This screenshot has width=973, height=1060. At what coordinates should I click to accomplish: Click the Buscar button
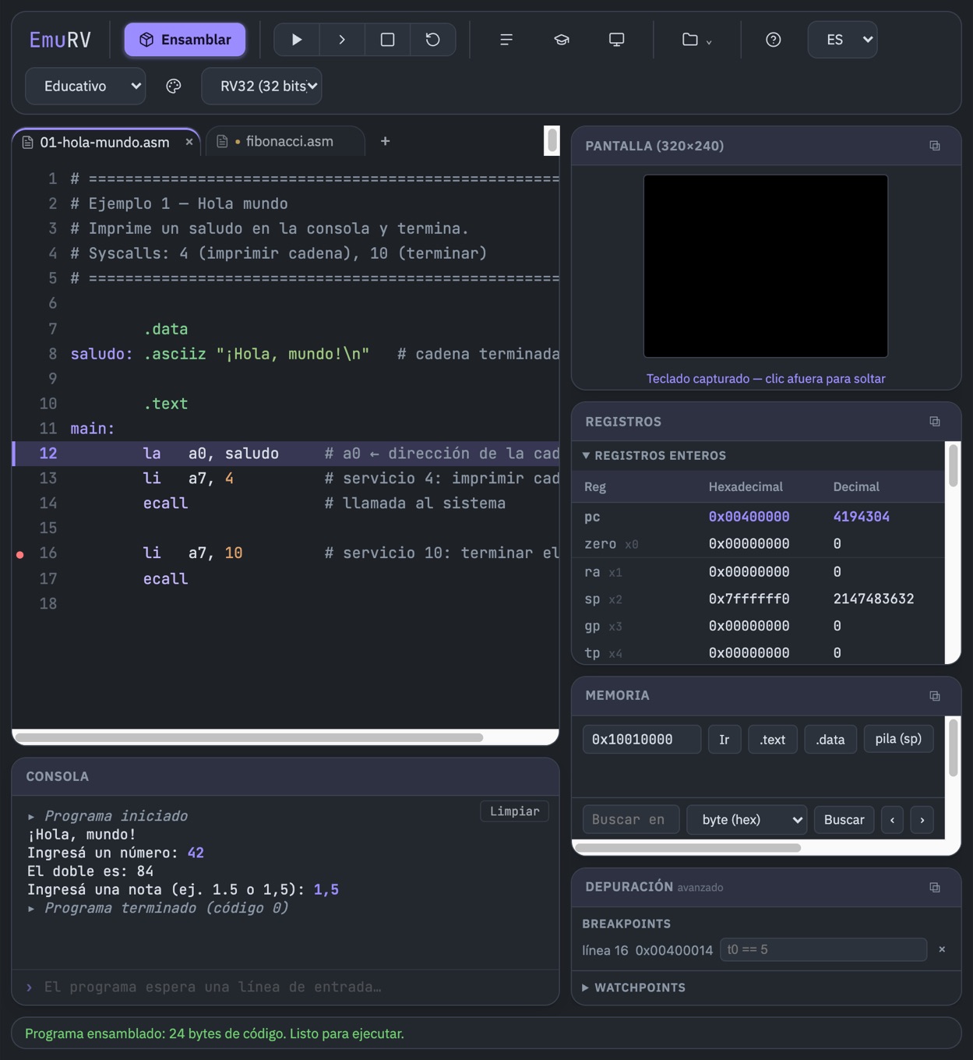[844, 820]
